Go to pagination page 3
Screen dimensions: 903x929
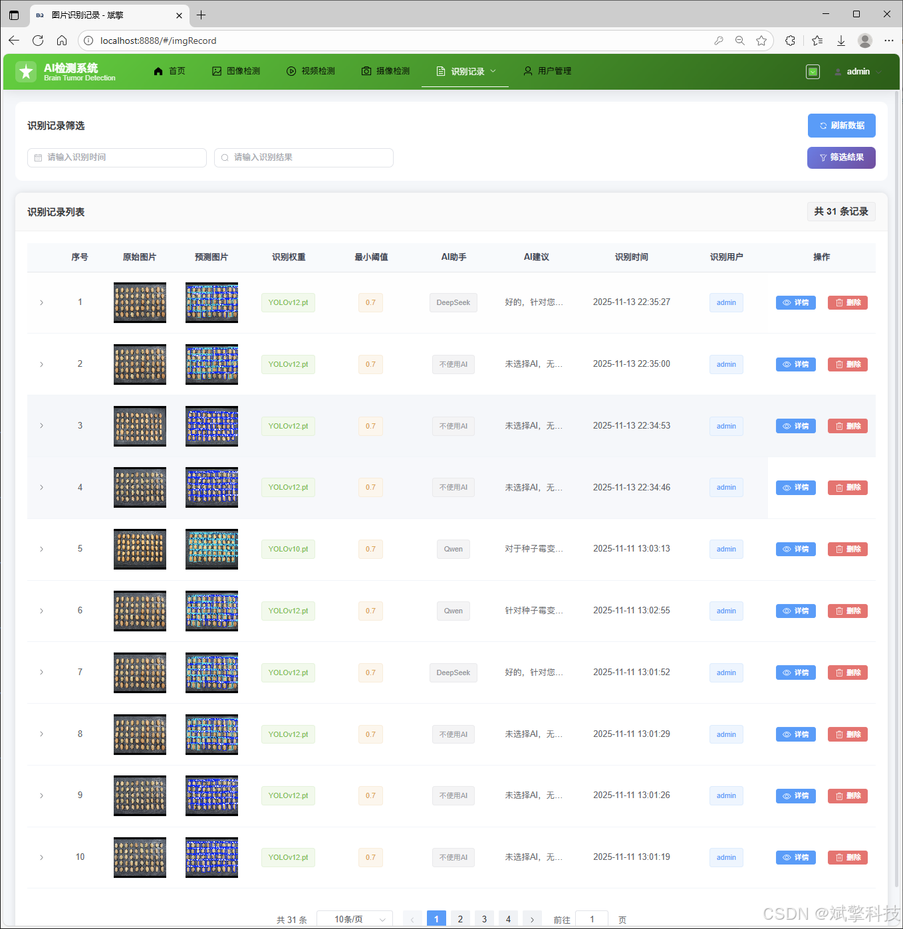(x=484, y=919)
